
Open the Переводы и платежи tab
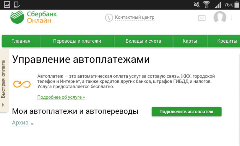point(77,41)
